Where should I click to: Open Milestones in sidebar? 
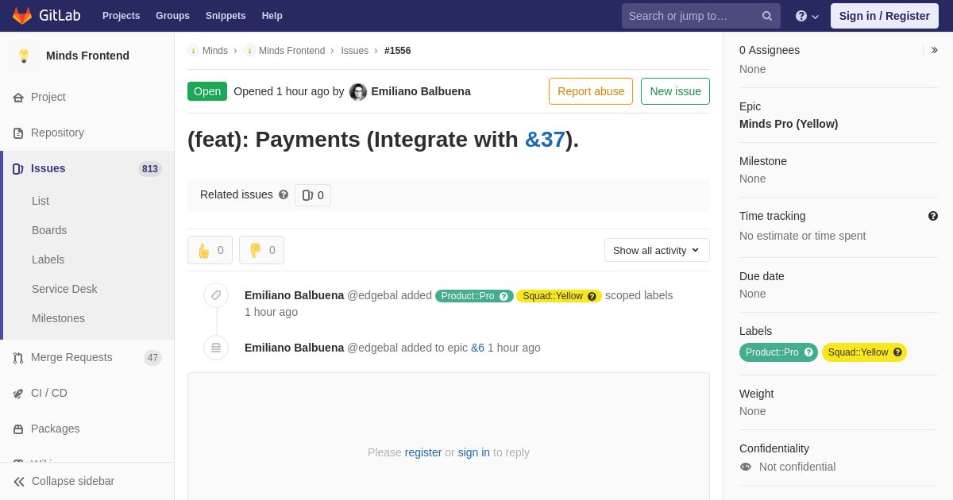click(58, 318)
